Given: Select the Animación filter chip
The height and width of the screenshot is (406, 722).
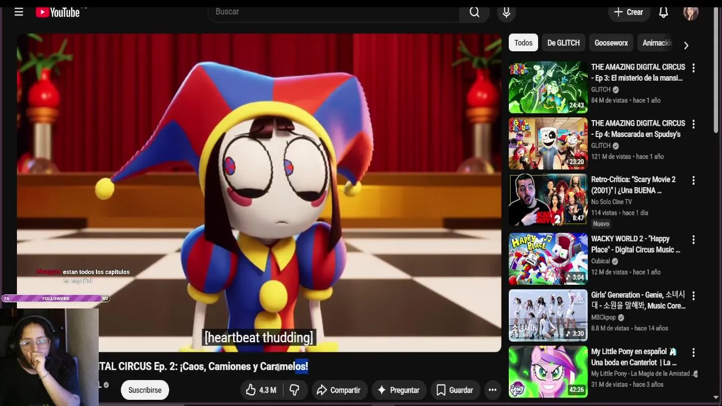Looking at the screenshot, I should point(657,43).
